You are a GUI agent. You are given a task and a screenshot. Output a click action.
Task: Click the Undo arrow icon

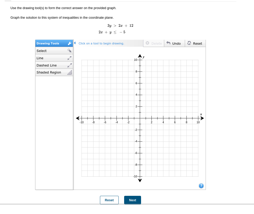(x=169, y=43)
